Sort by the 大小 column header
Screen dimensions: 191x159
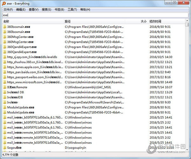point(143,22)
